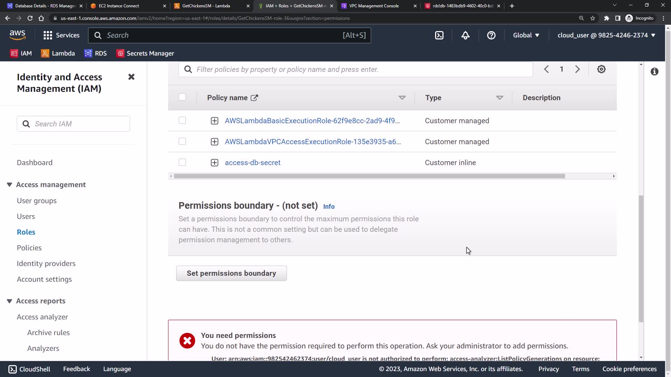Open the notifications bell icon
This screenshot has height=377, width=671.
(465, 35)
